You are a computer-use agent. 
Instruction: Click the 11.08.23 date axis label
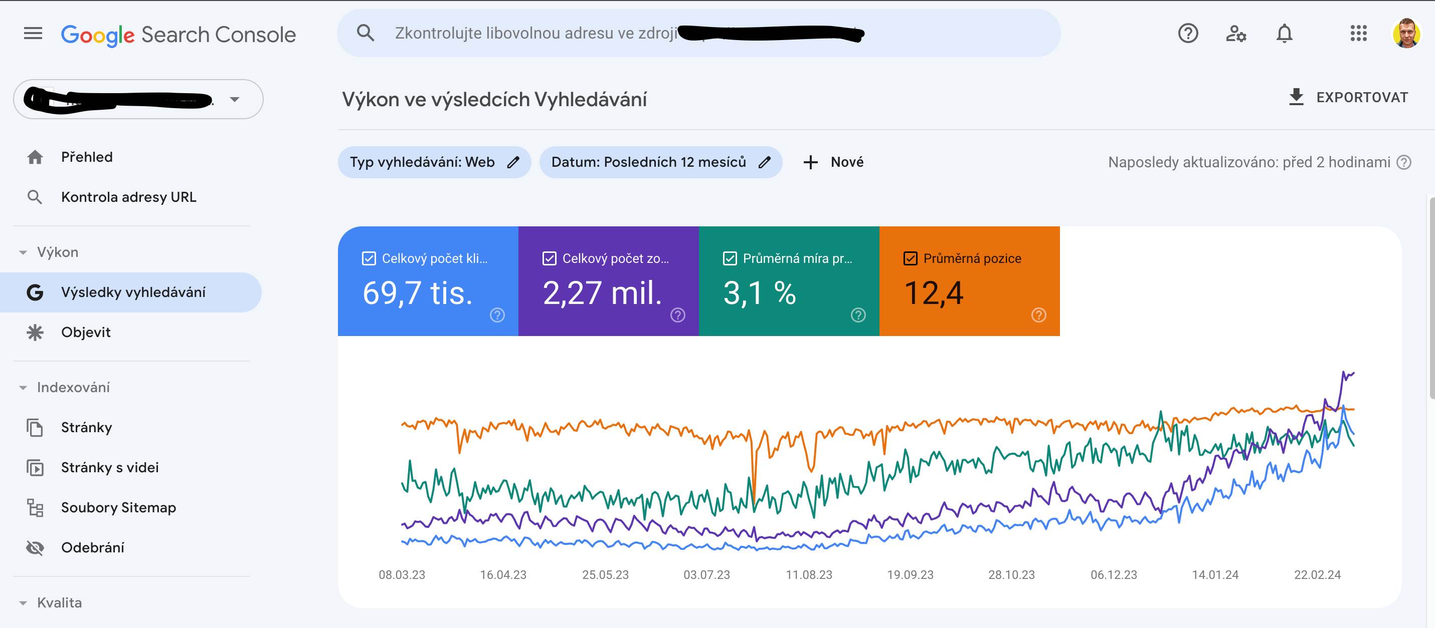click(809, 574)
